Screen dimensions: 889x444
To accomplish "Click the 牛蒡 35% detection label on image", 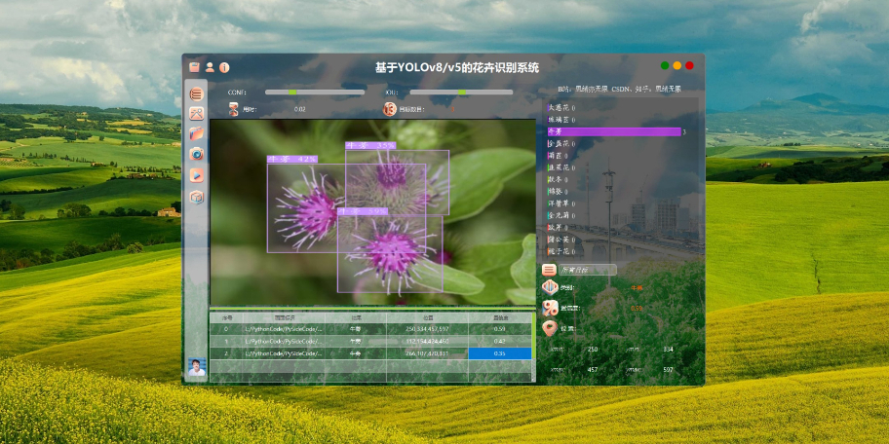I will click(x=370, y=145).
